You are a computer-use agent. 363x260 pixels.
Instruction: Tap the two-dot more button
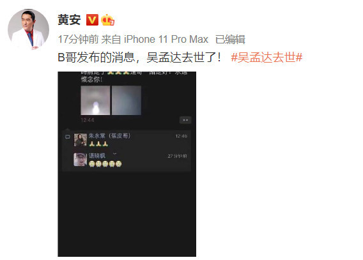(x=185, y=120)
